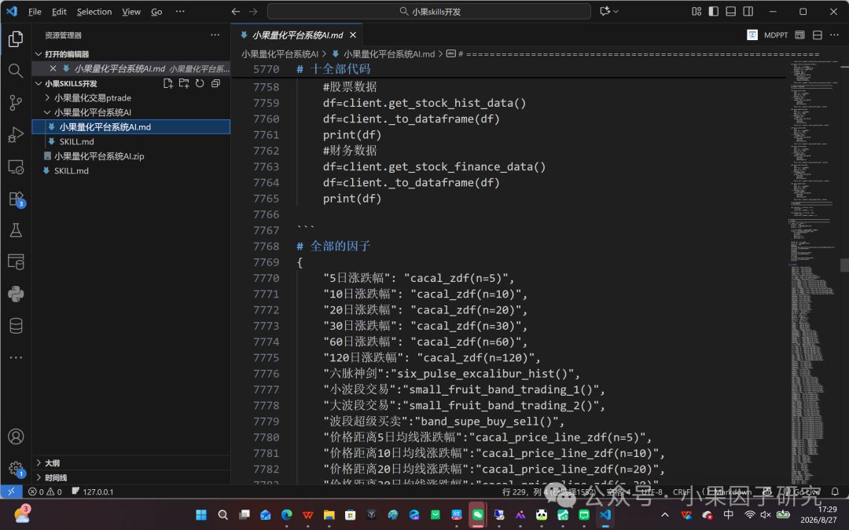This screenshot has width=849, height=530.
Task: Open the Go menu
Action: pyautogui.click(x=156, y=11)
